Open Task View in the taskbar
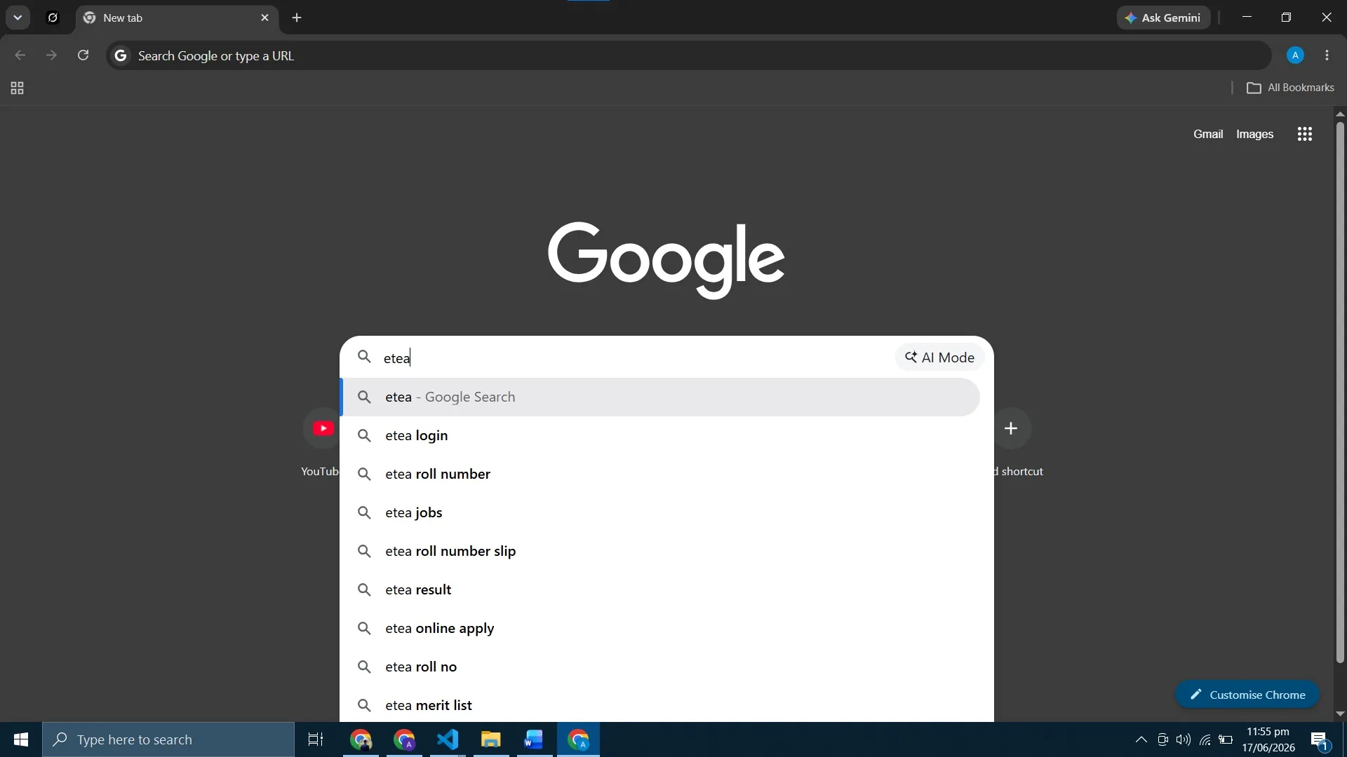Screen dimensions: 1347x757 pyautogui.click(x=316, y=739)
